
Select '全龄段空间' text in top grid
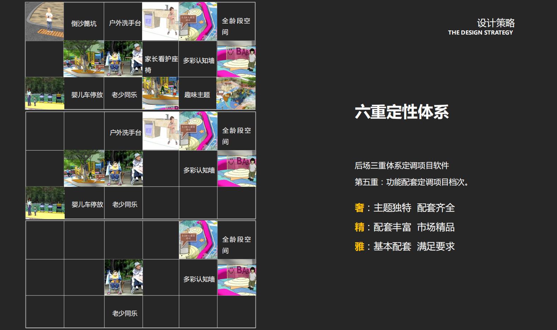236,26
